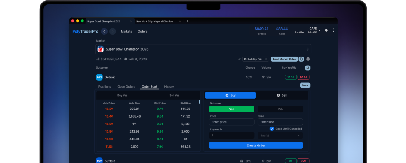Viewport: 406px width, 163px height.
Task: Toggle the market alert bell icon
Action: click(308, 59)
